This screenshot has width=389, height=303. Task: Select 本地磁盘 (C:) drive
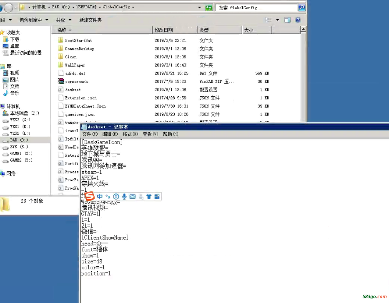pyautogui.click(x=25, y=113)
